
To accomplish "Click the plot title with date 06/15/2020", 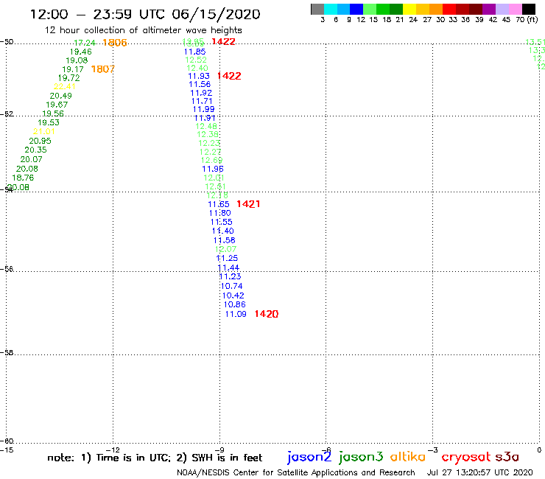I will coord(145,14).
